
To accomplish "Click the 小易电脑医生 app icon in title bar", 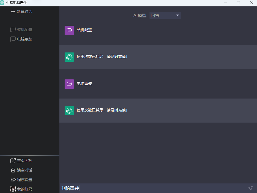I will [x=2, y=3].
